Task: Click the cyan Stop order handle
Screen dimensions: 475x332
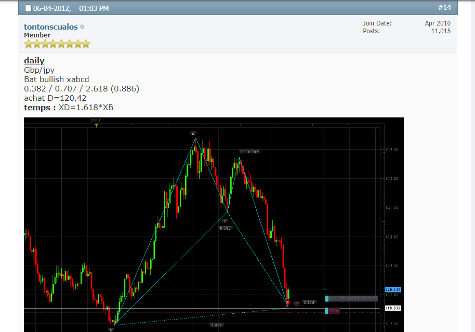Action: [x=326, y=311]
